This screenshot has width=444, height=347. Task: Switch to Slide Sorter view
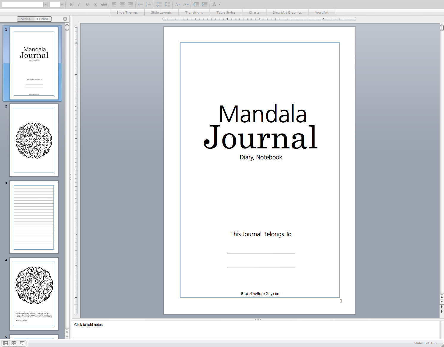click(14, 343)
